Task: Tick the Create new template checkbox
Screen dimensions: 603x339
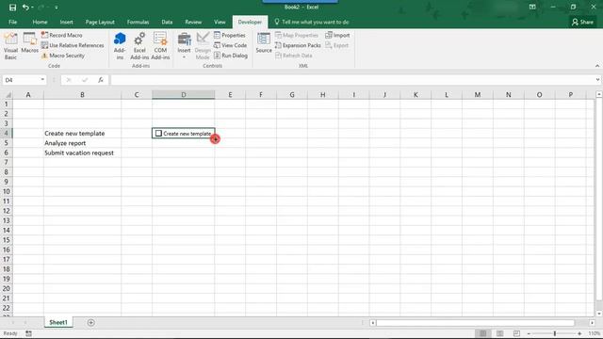Action: [158, 133]
